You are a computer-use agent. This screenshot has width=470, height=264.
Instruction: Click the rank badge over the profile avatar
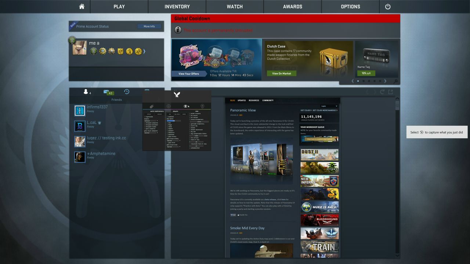72,40
